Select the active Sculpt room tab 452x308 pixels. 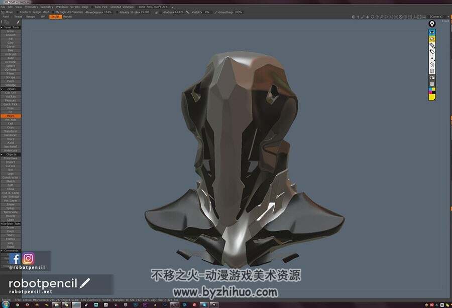[x=55, y=17]
